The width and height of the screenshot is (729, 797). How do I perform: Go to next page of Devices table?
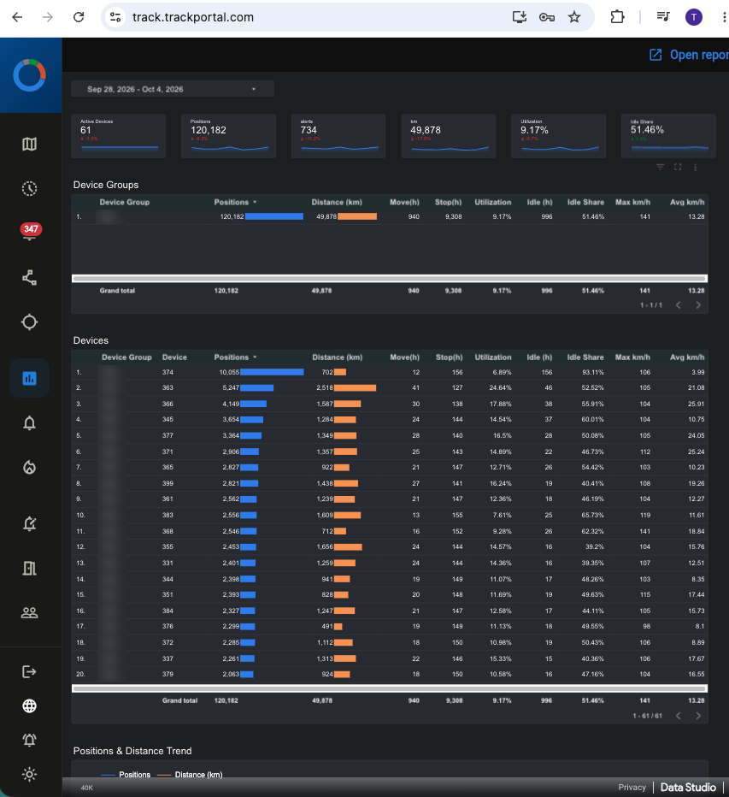coord(698,716)
